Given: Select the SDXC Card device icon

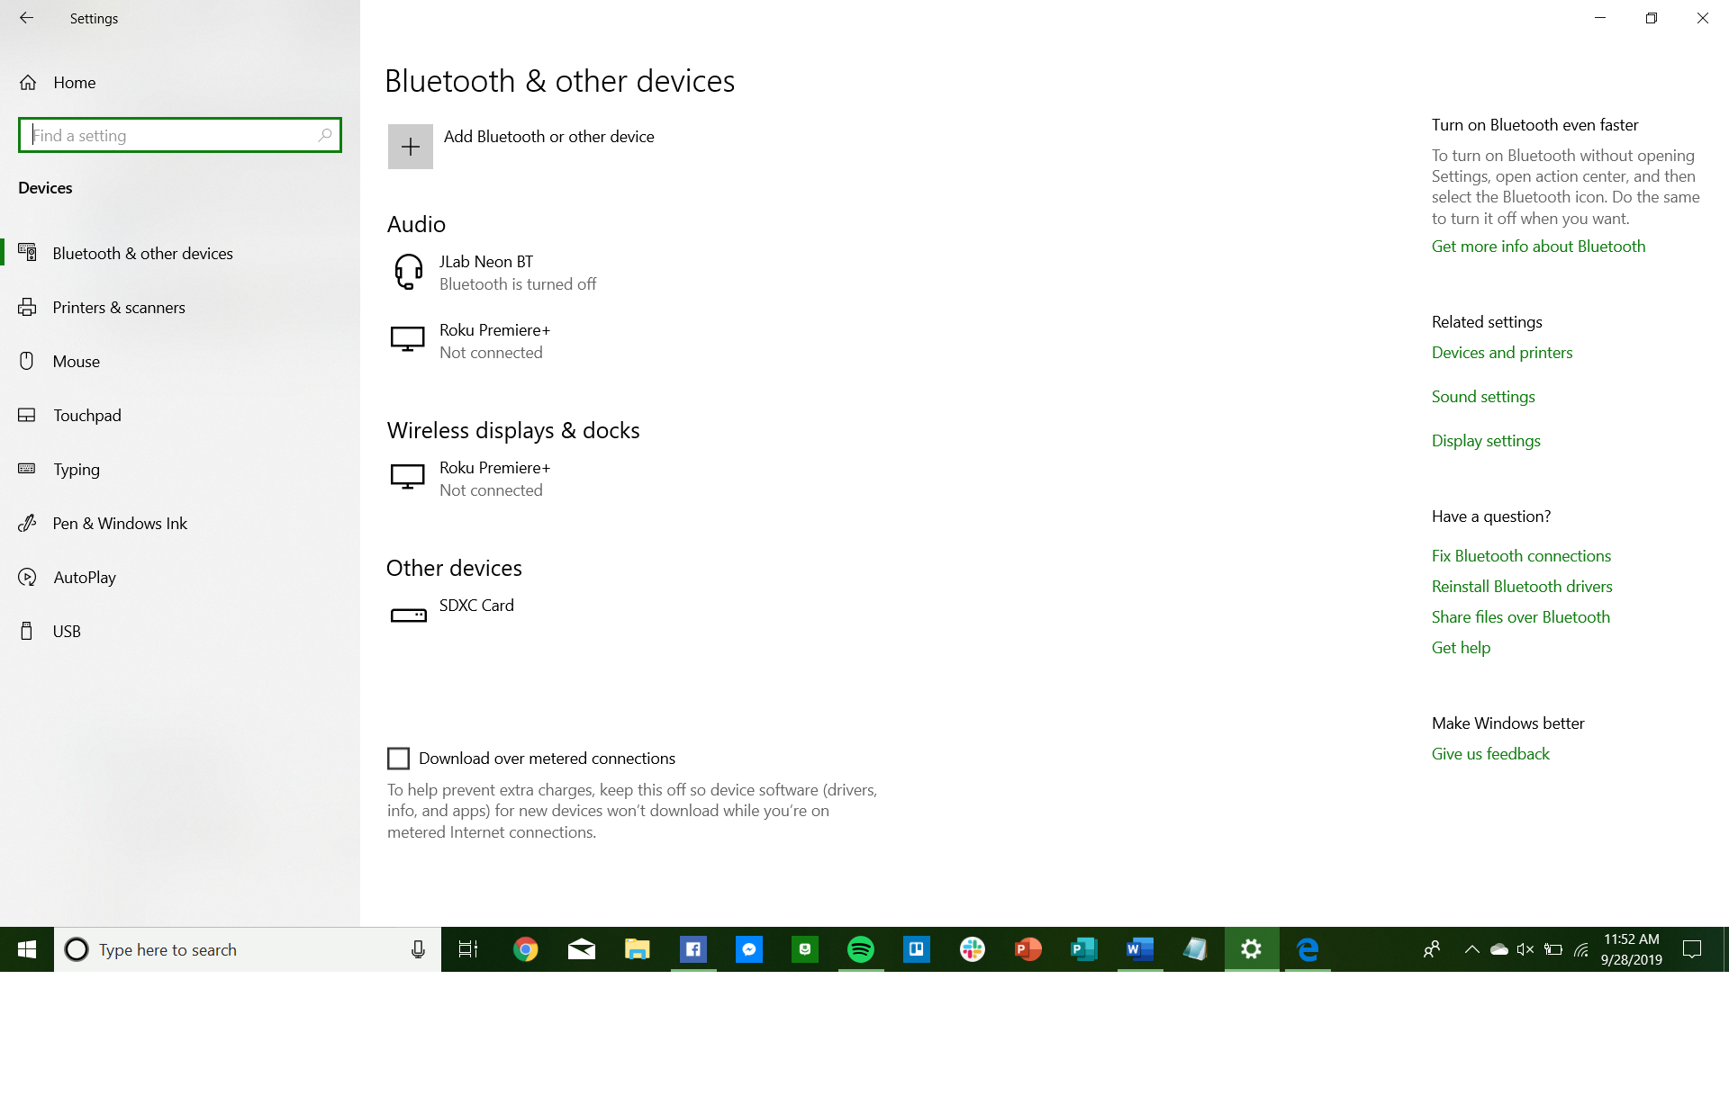Looking at the screenshot, I should pyautogui.click(x=408, y=615).
